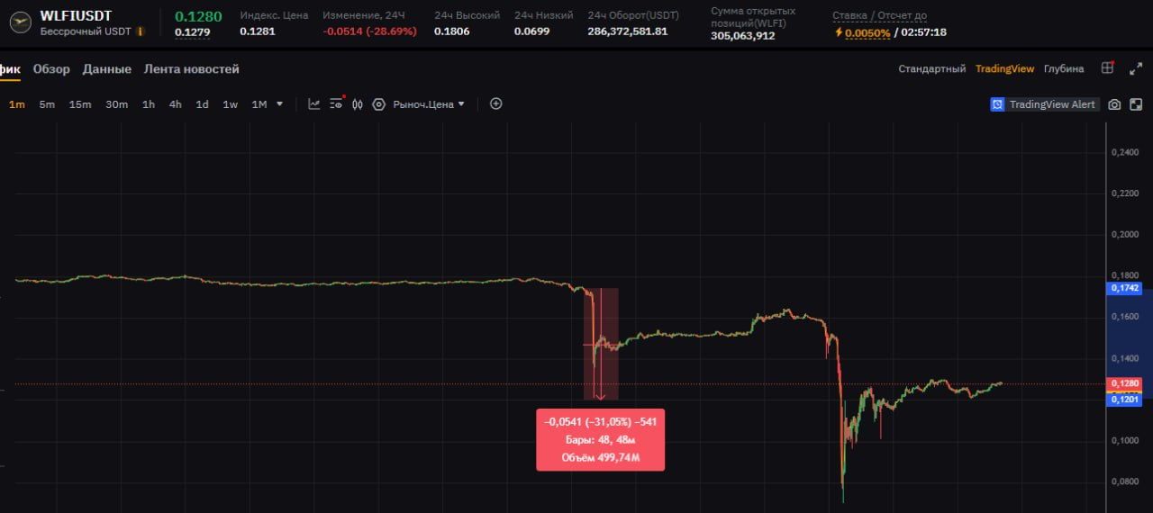Open the Рыноч.Цена price type dropdown

pyautogui.click(x=430, y=104)
